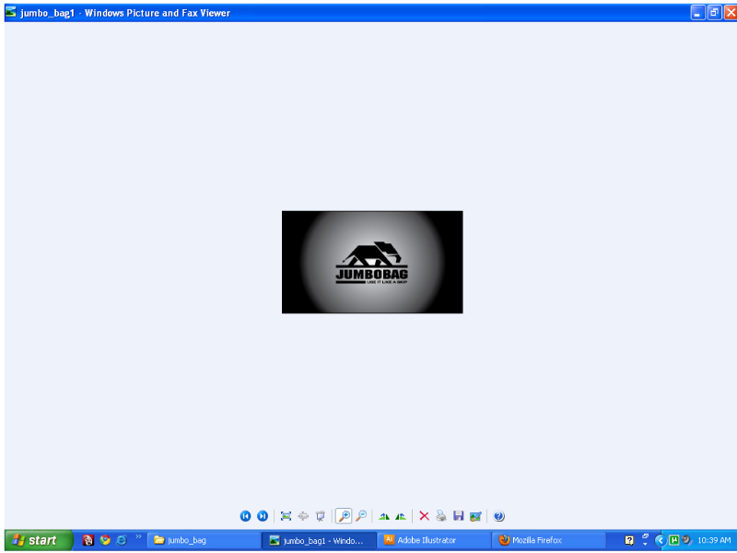737x553 pixels.
Task: Click the green system tray icon
Action: 674,540
